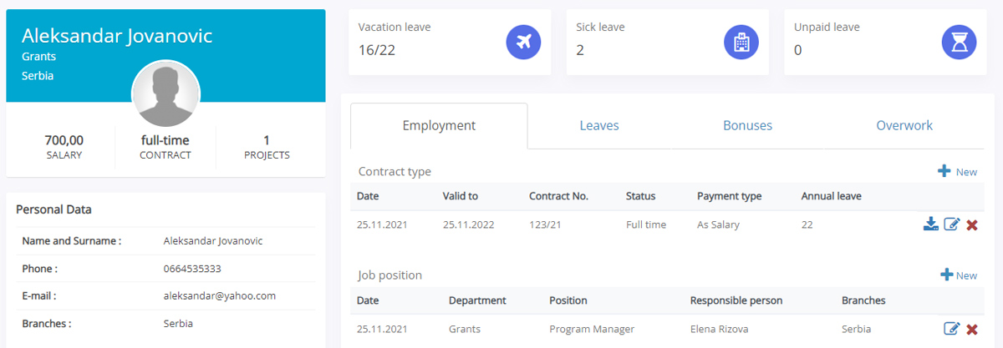This screenshot has width=1003, height=348.
Task: Click the Salary 700,00 value
Action: click(64, 141)
